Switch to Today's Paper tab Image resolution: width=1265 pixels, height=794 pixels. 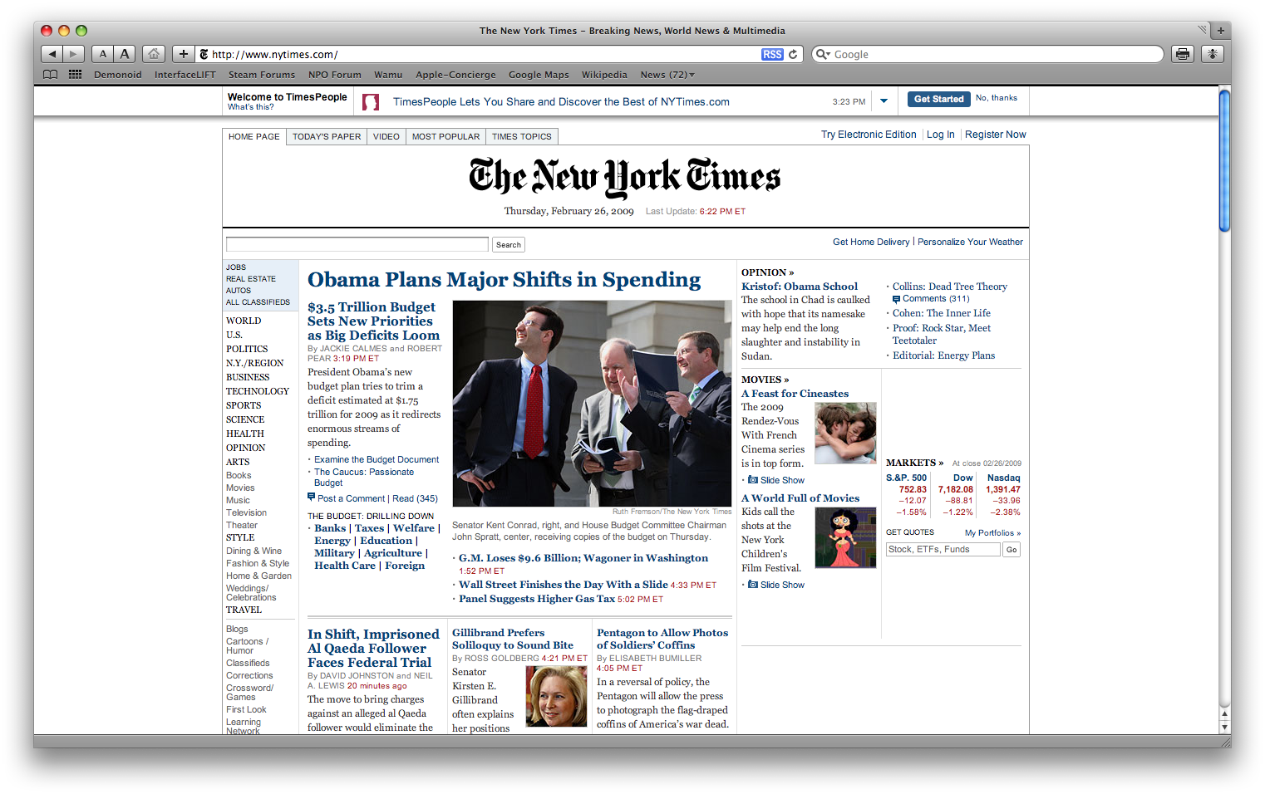click(327, 136)
